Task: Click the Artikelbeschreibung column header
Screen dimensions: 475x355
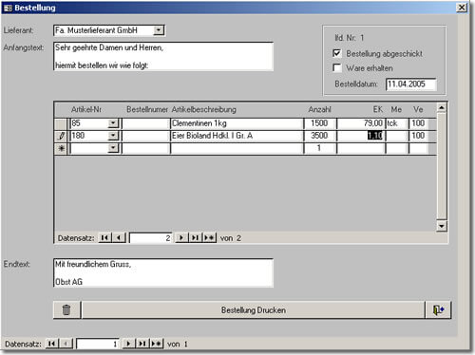Action: coord(204,109)
